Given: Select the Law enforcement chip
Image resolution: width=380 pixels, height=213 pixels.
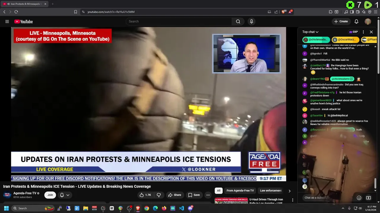Looking at the screenshot, I should [271, 191].
